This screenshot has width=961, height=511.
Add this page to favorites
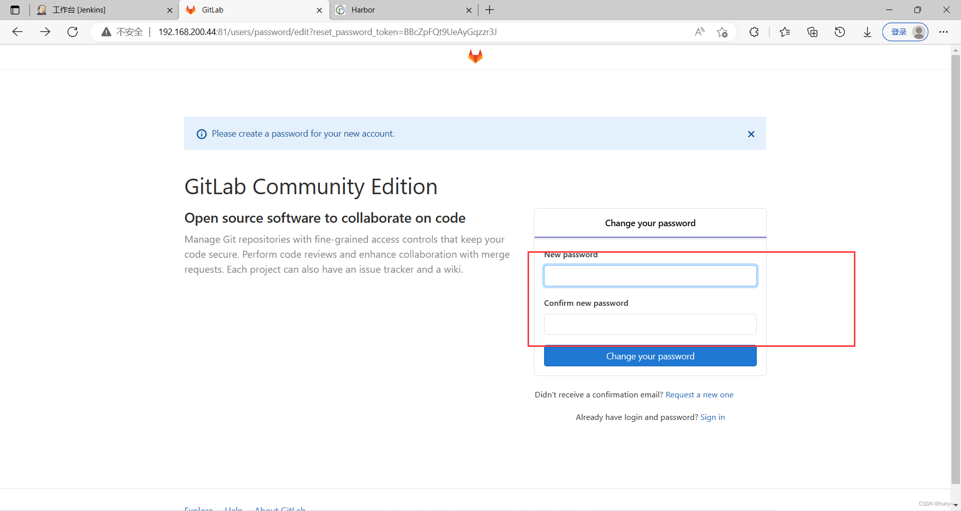[x=722, y=32]
